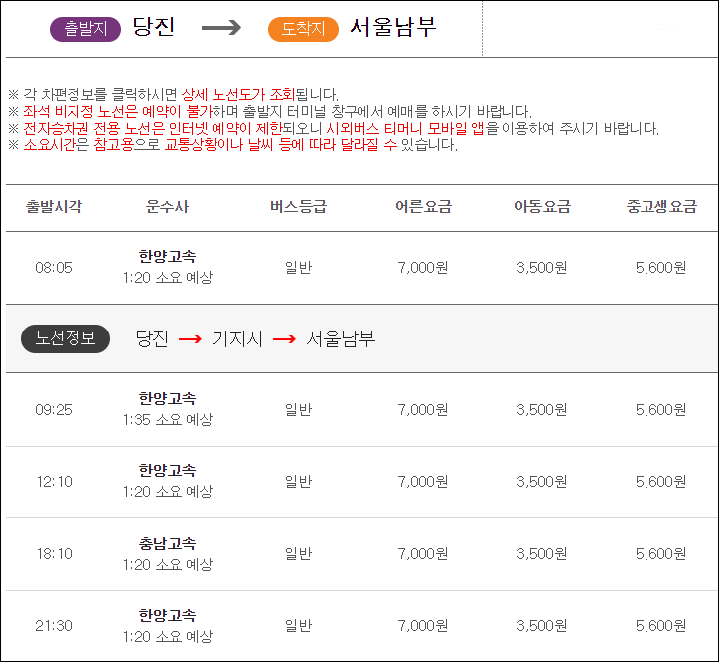Click 3,500원 child fare in 08:05 row
The width and height of the screenshot is (719, 662).
(542, 268)
